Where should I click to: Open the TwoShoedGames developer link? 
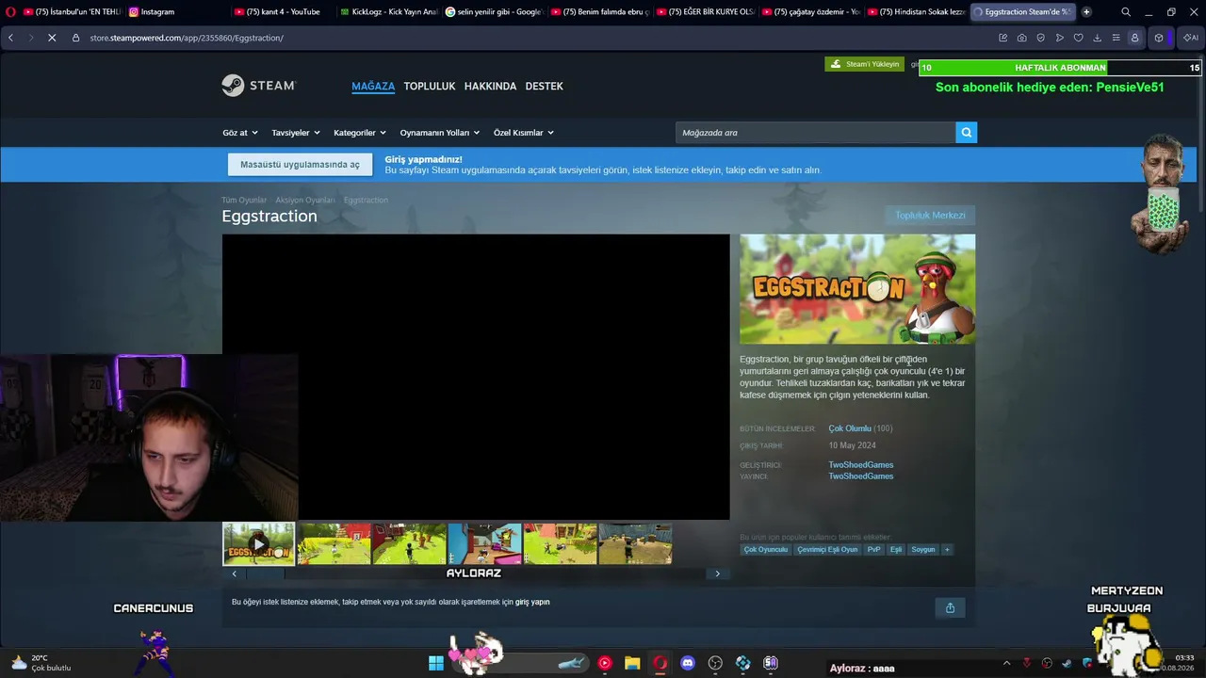861,465
